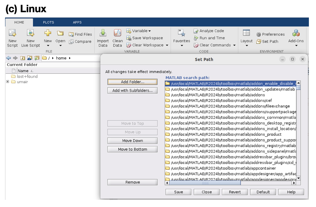316x207 pixels.
Task: Select the addons_product path entry
Action: click(231, 134)
